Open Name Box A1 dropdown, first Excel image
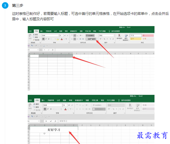 (38, 50)
